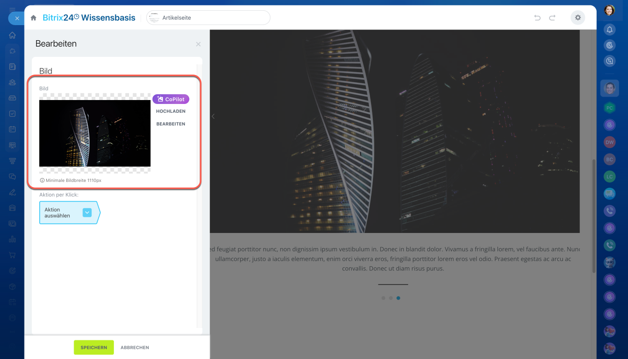Click the skyscraper image thumbnail preview
Viewport: 628px width, 359px height.
pos(95,133)
